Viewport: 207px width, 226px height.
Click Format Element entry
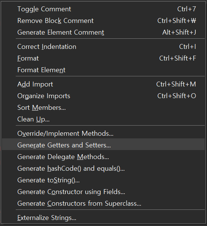[x=103, y=70]
